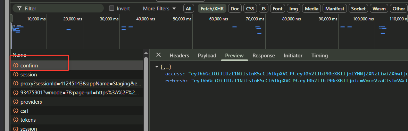This screenshot has width=408, height=131.
Task: Select the All request type filter
Action: coord(189,9)
